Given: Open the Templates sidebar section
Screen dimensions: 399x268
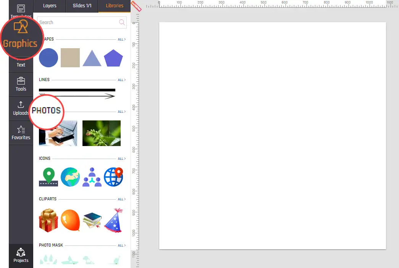Looking at the screenshot, I should click(x=21, y=10).
